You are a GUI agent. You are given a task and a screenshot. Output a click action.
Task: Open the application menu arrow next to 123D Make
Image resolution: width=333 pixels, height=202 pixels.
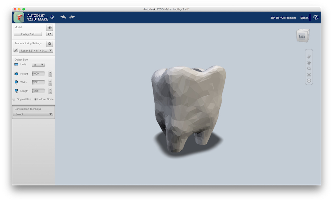[x=52, y=17]
